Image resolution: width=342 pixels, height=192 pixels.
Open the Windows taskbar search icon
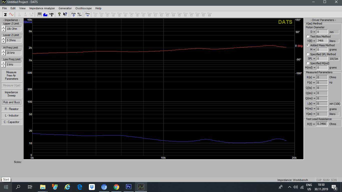(x=18, y=187)
